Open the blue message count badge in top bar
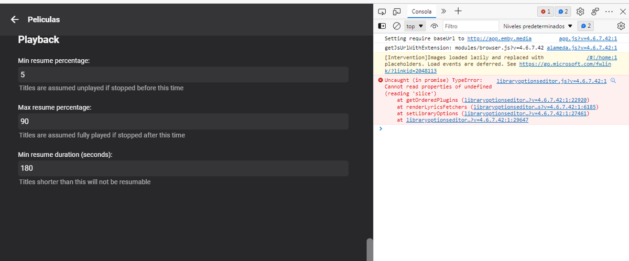This screenshot has width=629, height=261. 563,12
